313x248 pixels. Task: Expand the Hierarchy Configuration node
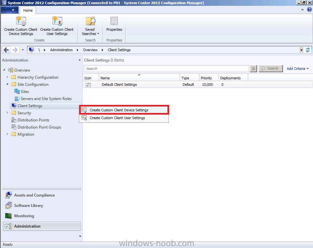pyautogui.click(x=7, y=77)
